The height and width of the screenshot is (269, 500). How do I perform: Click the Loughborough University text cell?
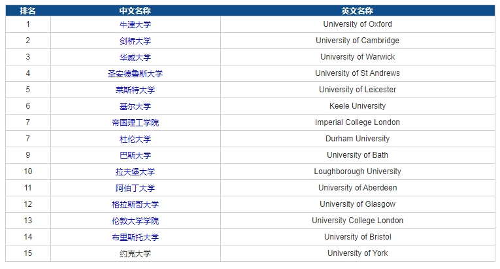tap(358, 171)
